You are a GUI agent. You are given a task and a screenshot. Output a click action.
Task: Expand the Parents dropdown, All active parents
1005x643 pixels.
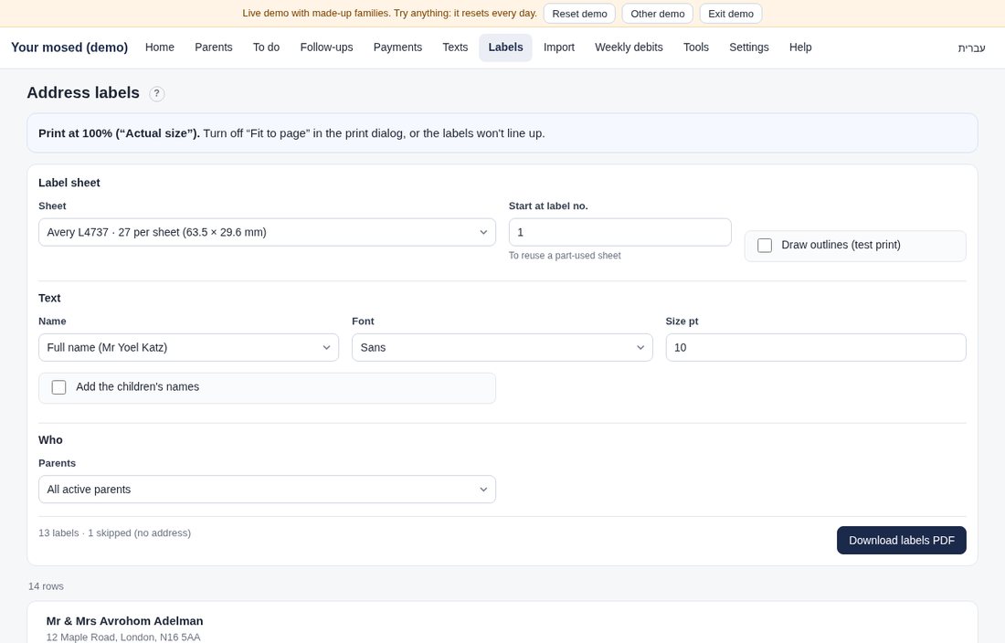coord(267,490)
